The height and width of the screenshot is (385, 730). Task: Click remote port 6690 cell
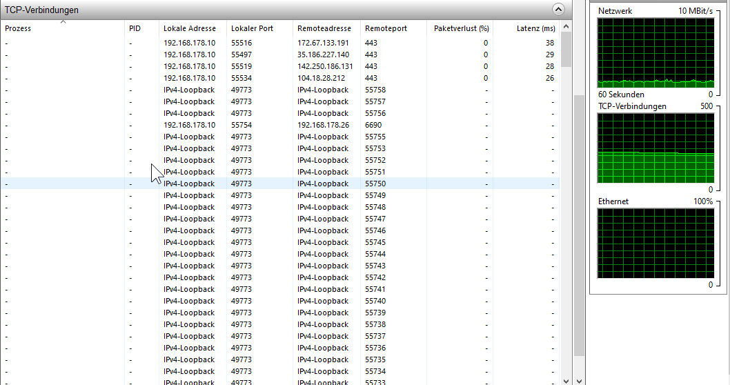pyautogui.click(x=373, y=125)
